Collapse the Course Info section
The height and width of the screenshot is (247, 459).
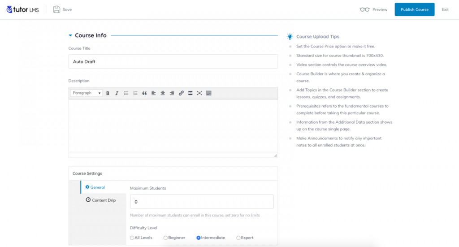70,35
